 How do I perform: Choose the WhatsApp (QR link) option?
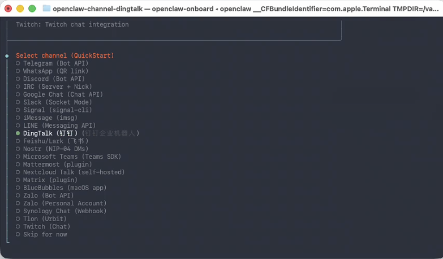point(55,71)
